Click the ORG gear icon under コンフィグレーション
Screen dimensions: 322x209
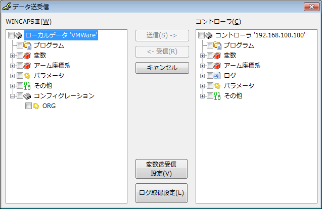pyautogui.click(x=36, y=106)
